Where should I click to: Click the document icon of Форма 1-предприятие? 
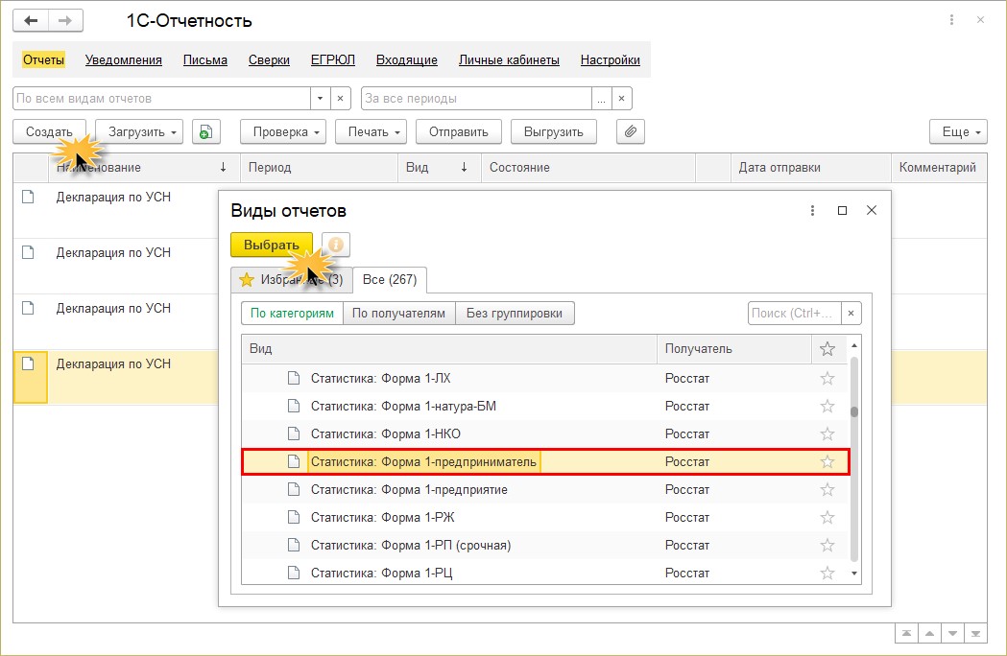[x=294, y=490]
